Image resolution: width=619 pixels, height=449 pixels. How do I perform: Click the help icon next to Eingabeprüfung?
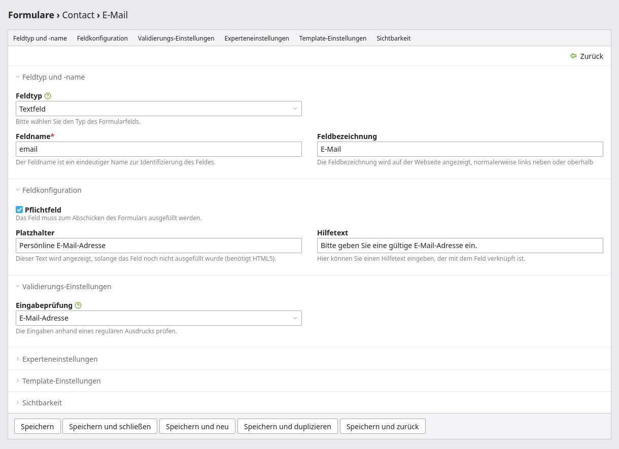pyautogui.click(x=78, y=305)
